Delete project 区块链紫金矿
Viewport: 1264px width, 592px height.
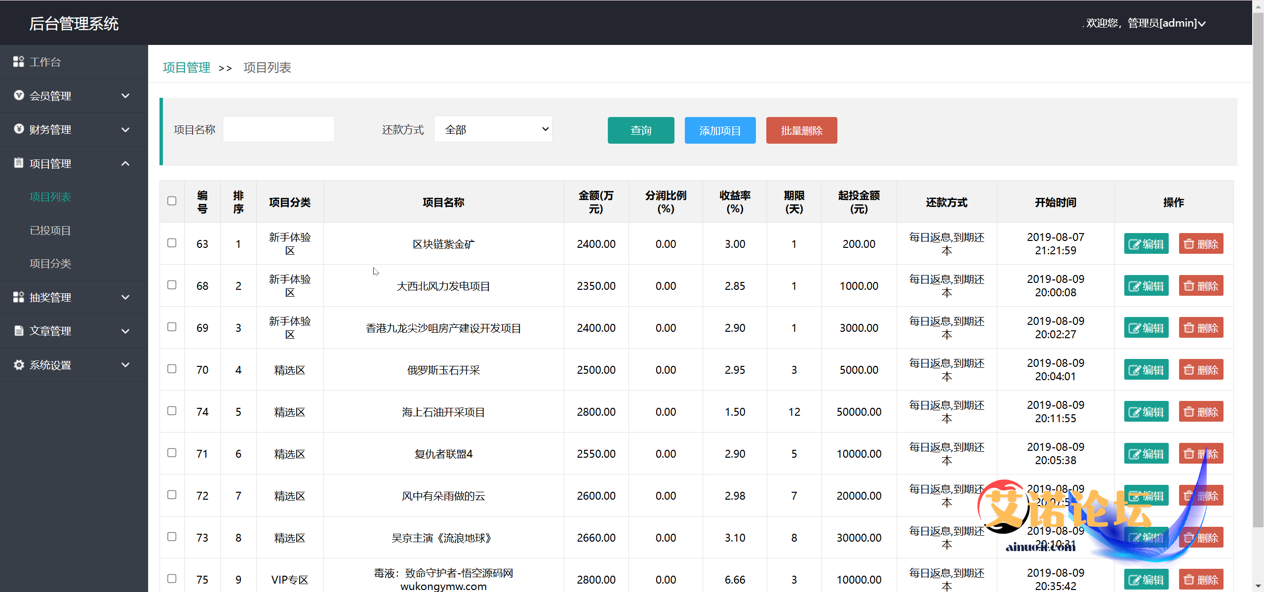pyautogui.click(x=1201, y=244)
